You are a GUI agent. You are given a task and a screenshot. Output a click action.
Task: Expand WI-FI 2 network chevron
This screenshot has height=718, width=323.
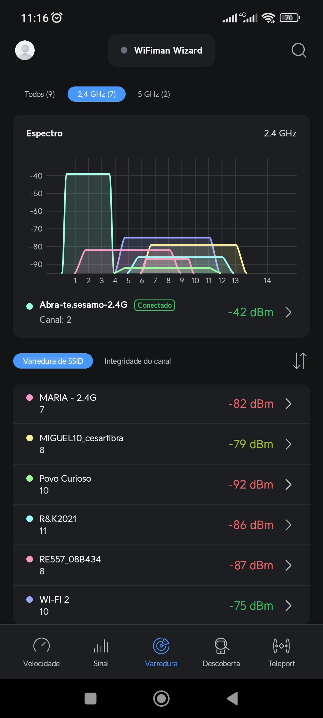coord(288,606)
